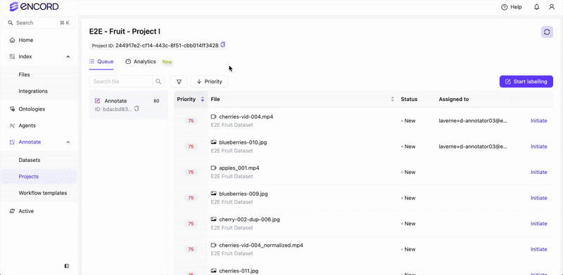This screenshot has height=275, width=563.
Task: Click the refresh icon at top right
Action: pos(547,32)
